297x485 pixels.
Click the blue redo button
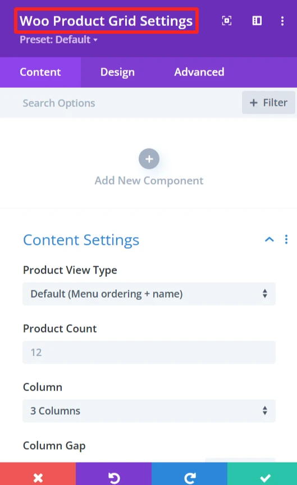click(x=190, y=474)
